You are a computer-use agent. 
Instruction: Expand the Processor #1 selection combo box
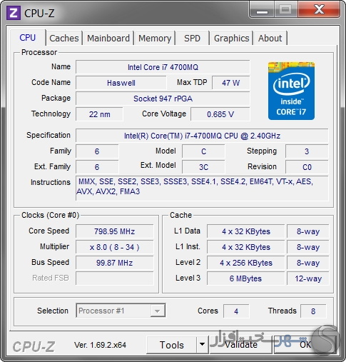pyautogui.click(x=121, y=311)
